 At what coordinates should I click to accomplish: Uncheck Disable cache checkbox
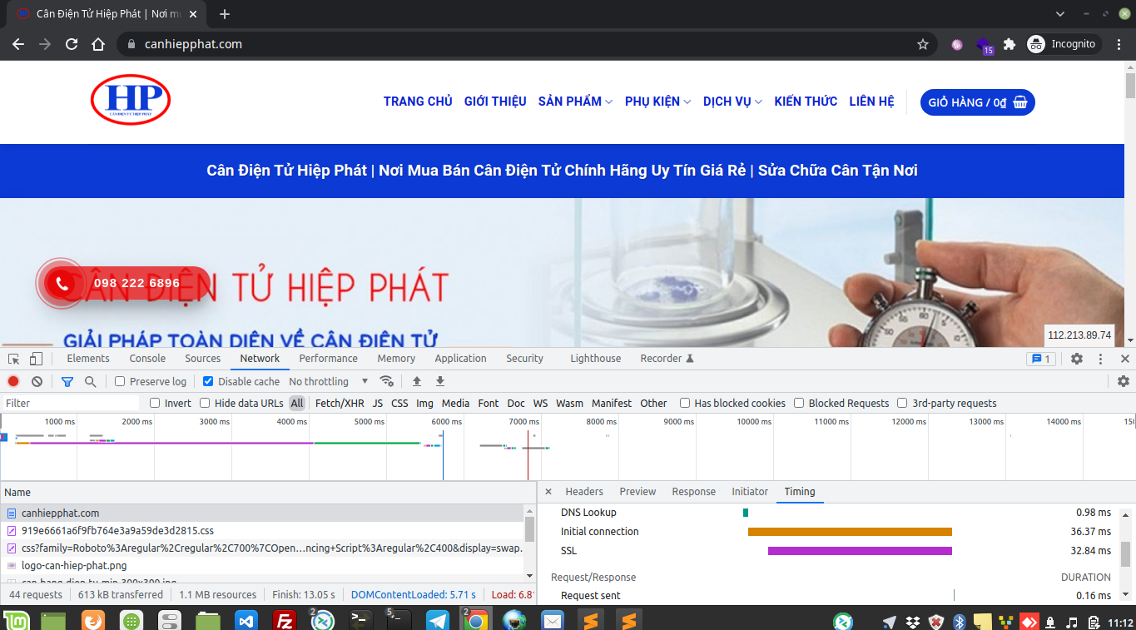207,381
